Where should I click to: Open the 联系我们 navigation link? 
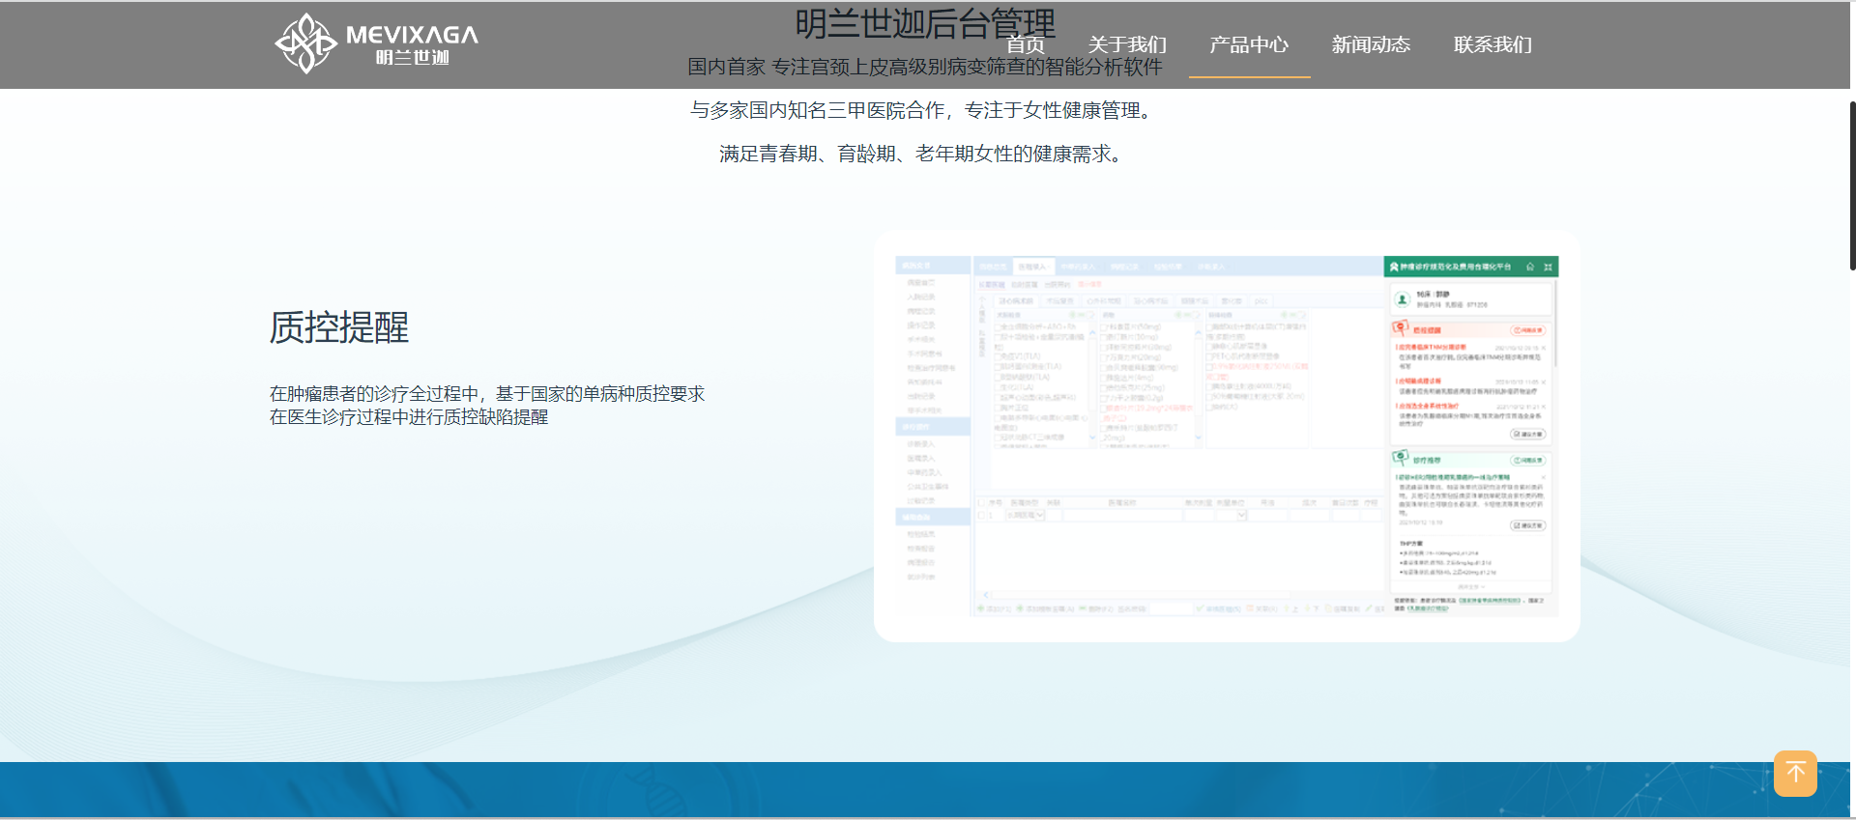point(1493,44)
